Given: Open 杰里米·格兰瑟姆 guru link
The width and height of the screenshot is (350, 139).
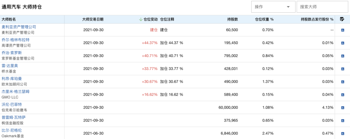Looking at the screenshot, I should click(x=16, y=91).
